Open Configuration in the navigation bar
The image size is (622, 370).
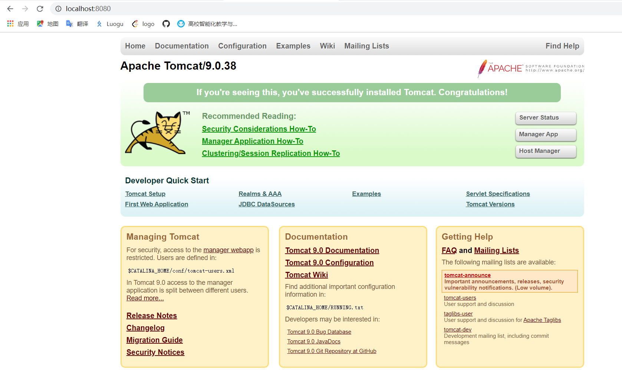242,46
